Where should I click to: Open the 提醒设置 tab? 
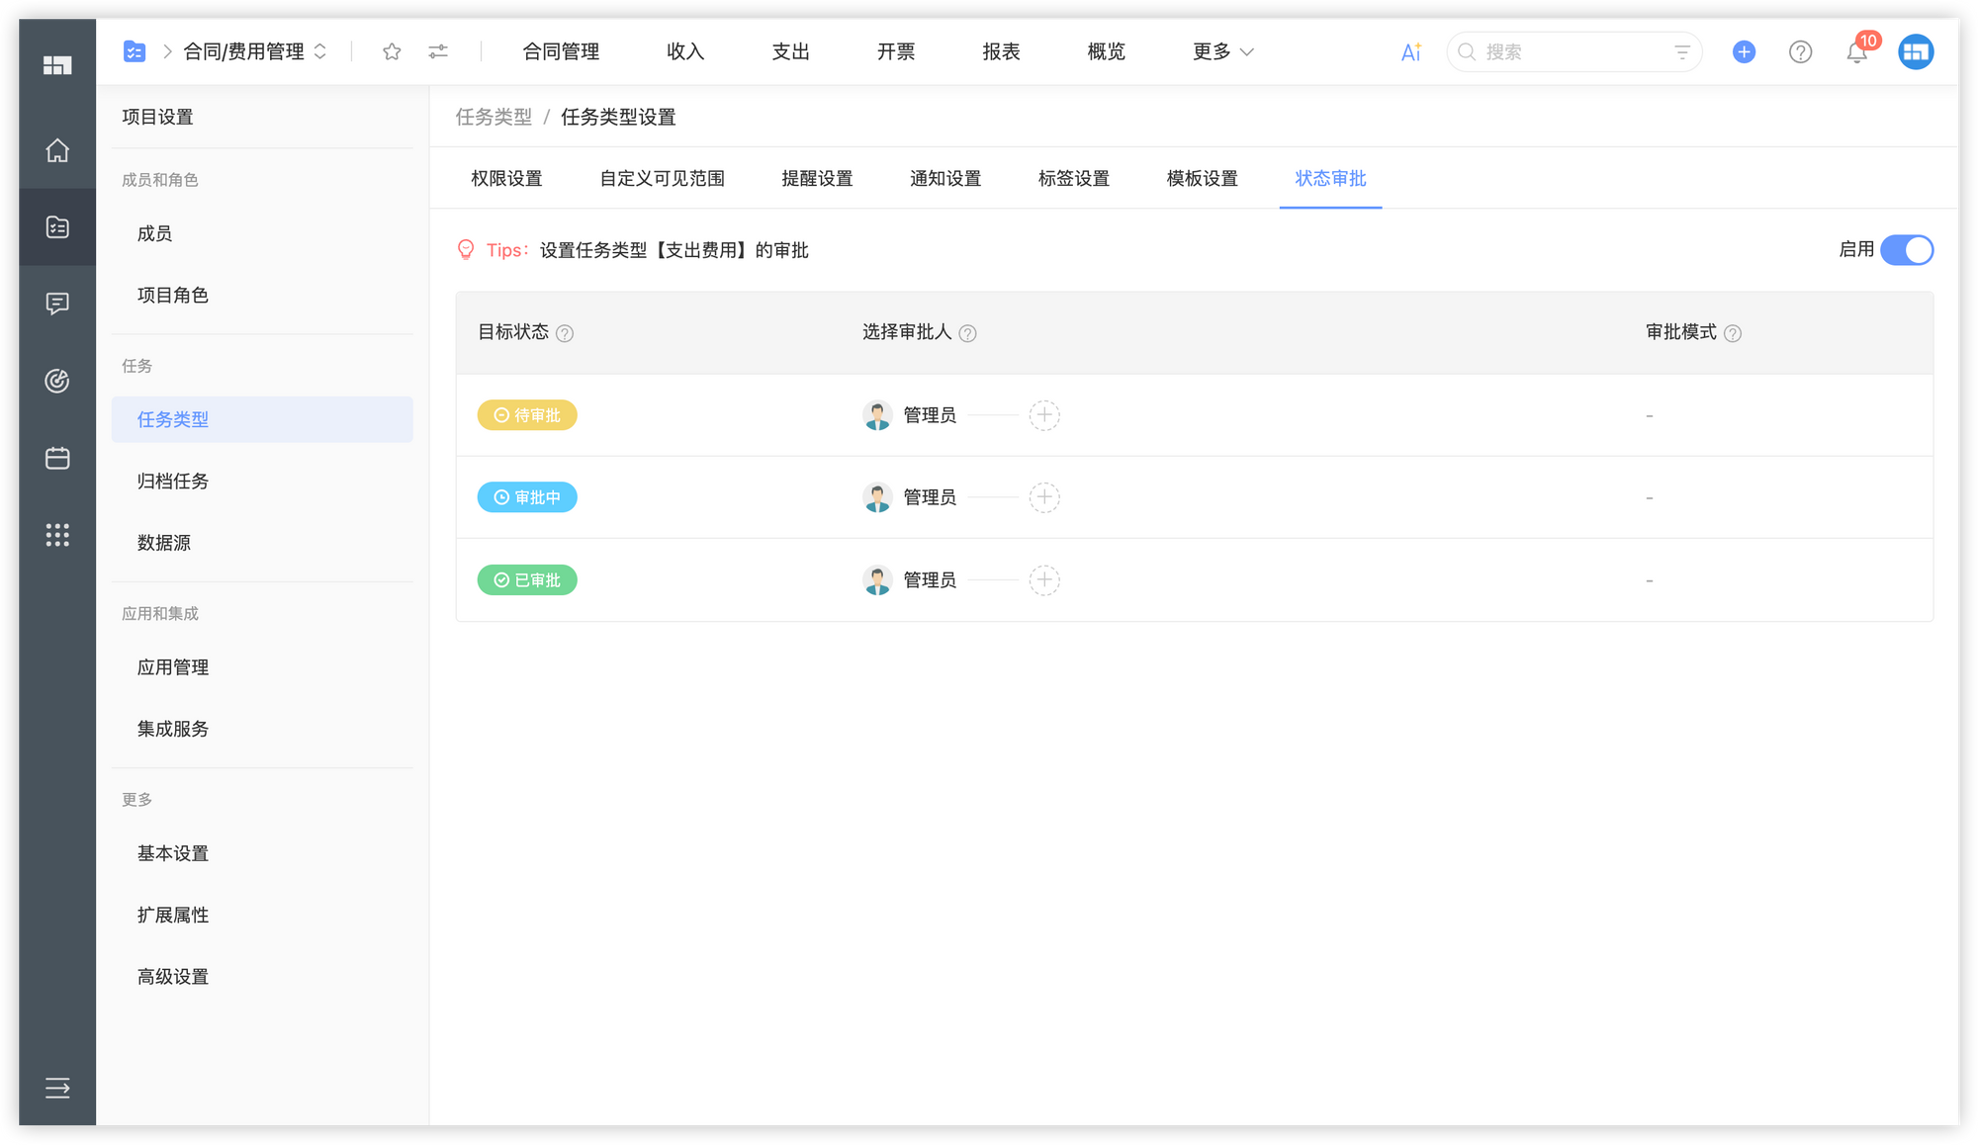[x=817, y=179]
